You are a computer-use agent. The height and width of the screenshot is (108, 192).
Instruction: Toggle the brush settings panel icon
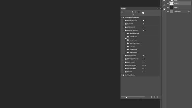[x=143, y=13]
